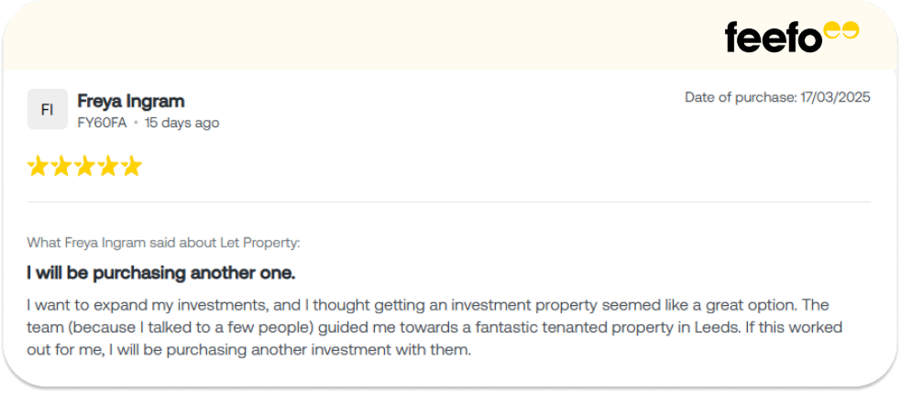Select the second yellow rating star
Viewport: 901px width, 393px height.
pyautogui.click(x=61, y=166)
